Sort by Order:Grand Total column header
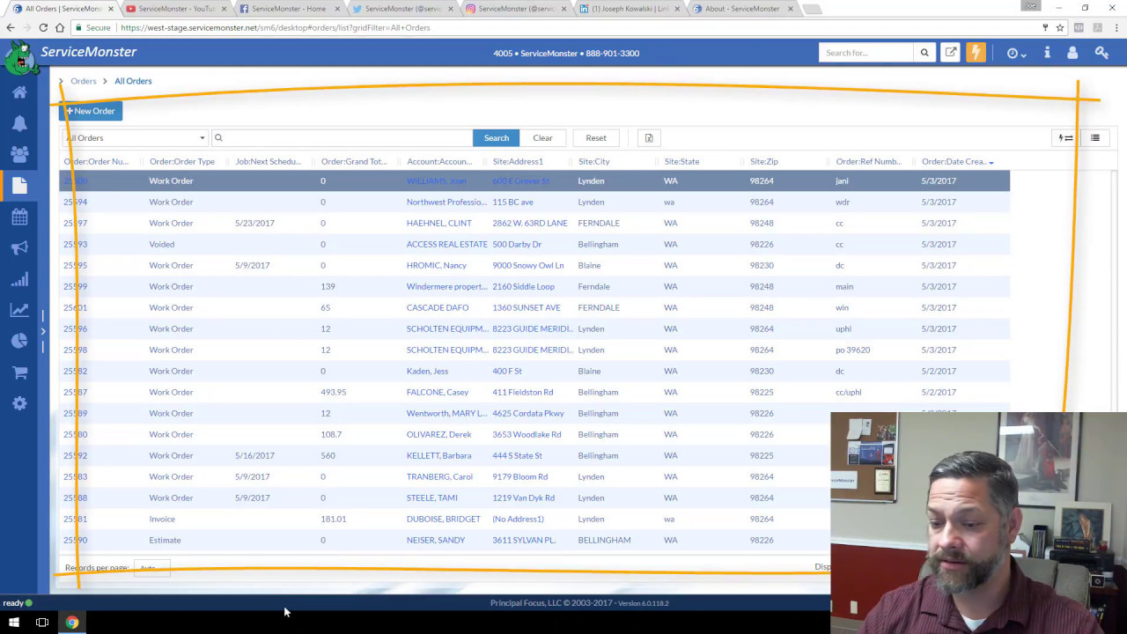 coord(354,161)
